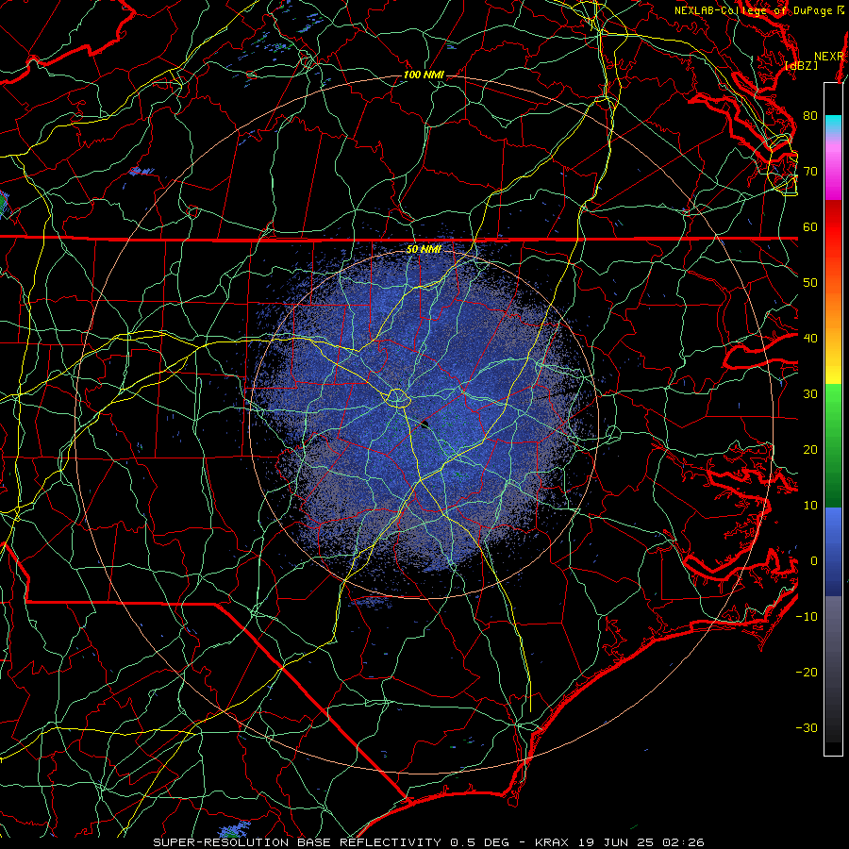Click the -30 dBZ value on the color scale

tap(807, 728)
